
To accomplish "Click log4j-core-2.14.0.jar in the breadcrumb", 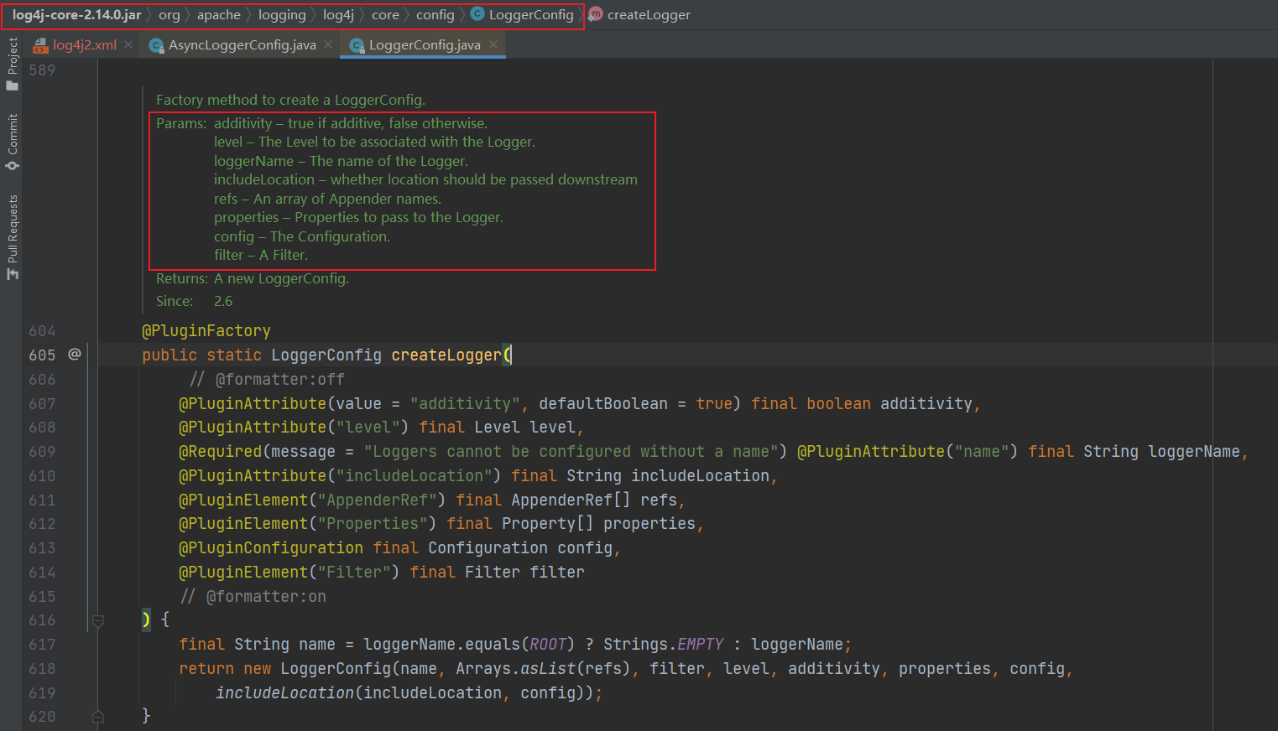I will (76, 15).
